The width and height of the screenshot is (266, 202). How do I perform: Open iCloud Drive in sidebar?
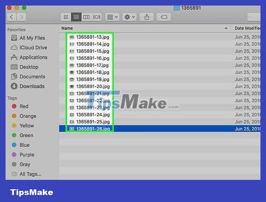click(29, 48)
